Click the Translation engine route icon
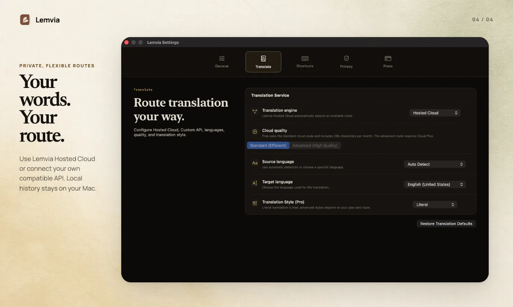 [x=255, y=112]
